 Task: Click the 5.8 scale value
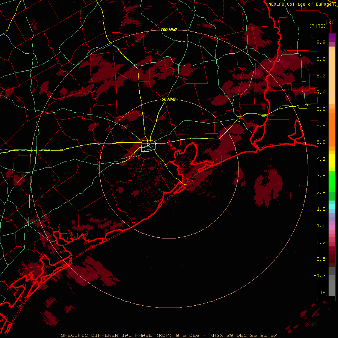coord(321,126)
